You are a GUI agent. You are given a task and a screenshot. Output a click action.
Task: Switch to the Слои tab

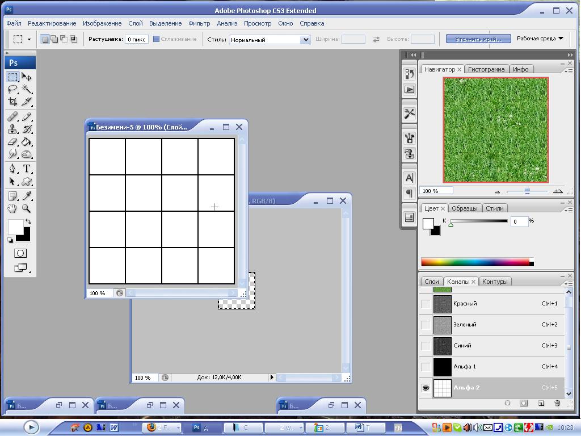[x=431, y=282]
